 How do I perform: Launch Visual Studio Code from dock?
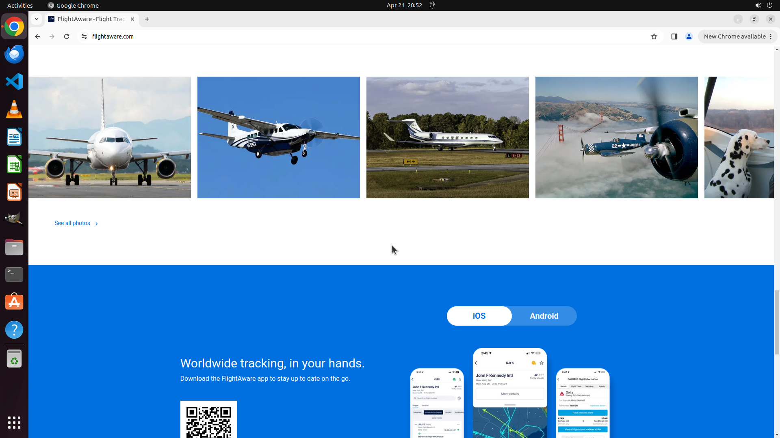click(x=14, y=82)
